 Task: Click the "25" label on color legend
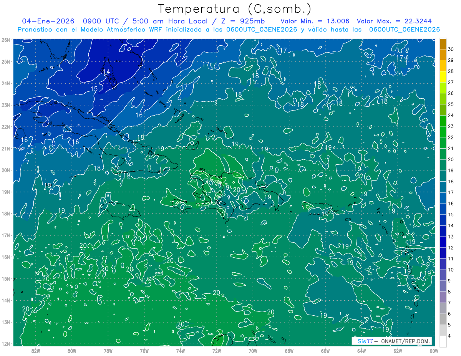pyautogui.click(x=451, y=104)
